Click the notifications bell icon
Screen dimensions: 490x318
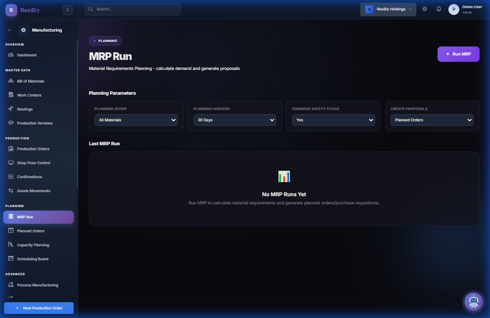pos(438,8)
